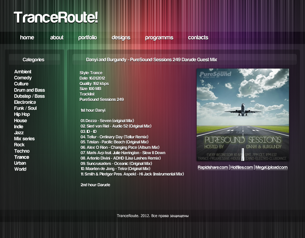Open the Mix series category

pos(24,139)
